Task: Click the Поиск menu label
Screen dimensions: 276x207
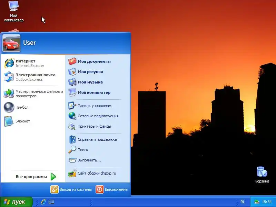Action: point(83,150)
